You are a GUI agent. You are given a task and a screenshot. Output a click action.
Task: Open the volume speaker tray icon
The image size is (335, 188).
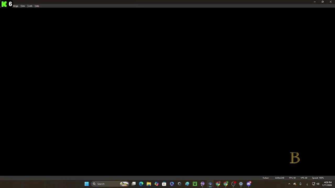pyautogui.click(x=318, y=184)
